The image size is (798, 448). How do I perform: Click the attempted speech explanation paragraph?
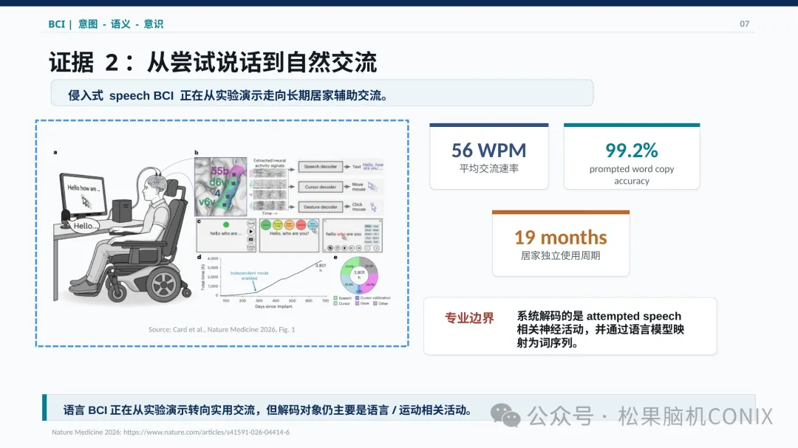click(x=600, y=329)
